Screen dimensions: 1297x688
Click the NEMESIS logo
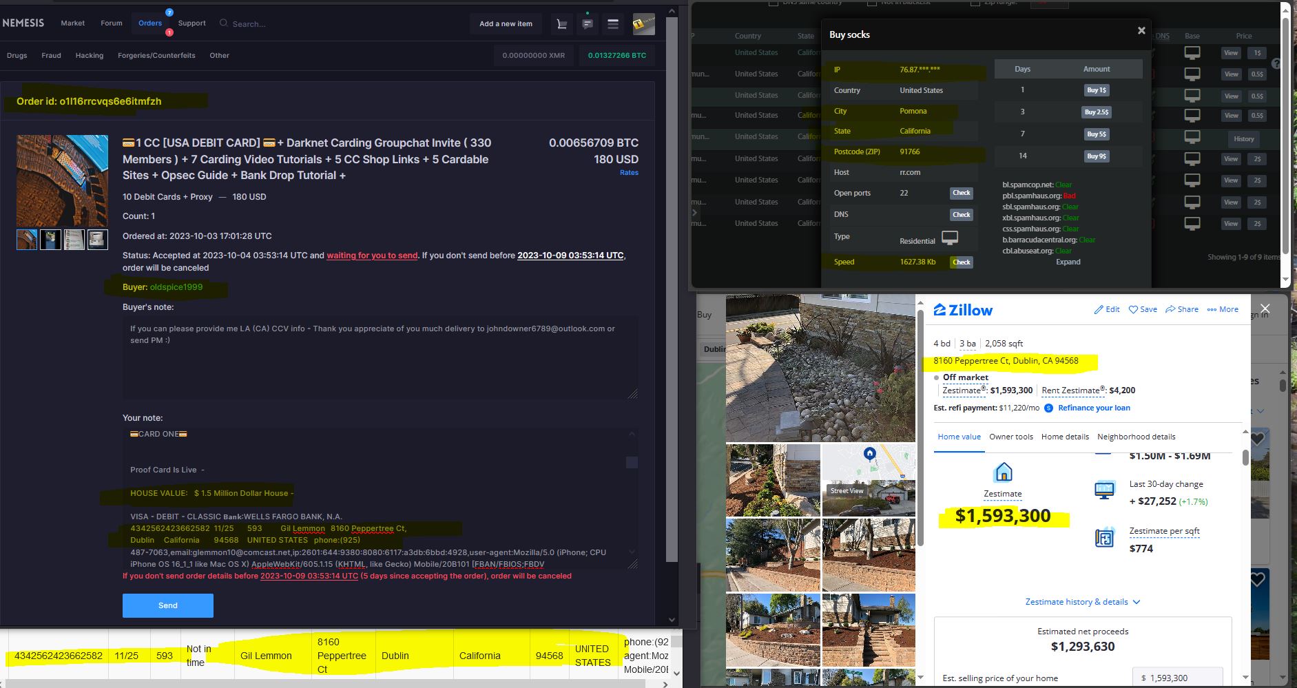click(23, 22)
